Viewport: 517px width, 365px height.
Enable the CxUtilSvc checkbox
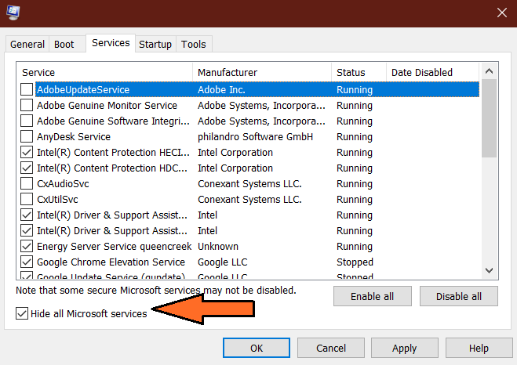pyautogui.click(x=27, y=199)
